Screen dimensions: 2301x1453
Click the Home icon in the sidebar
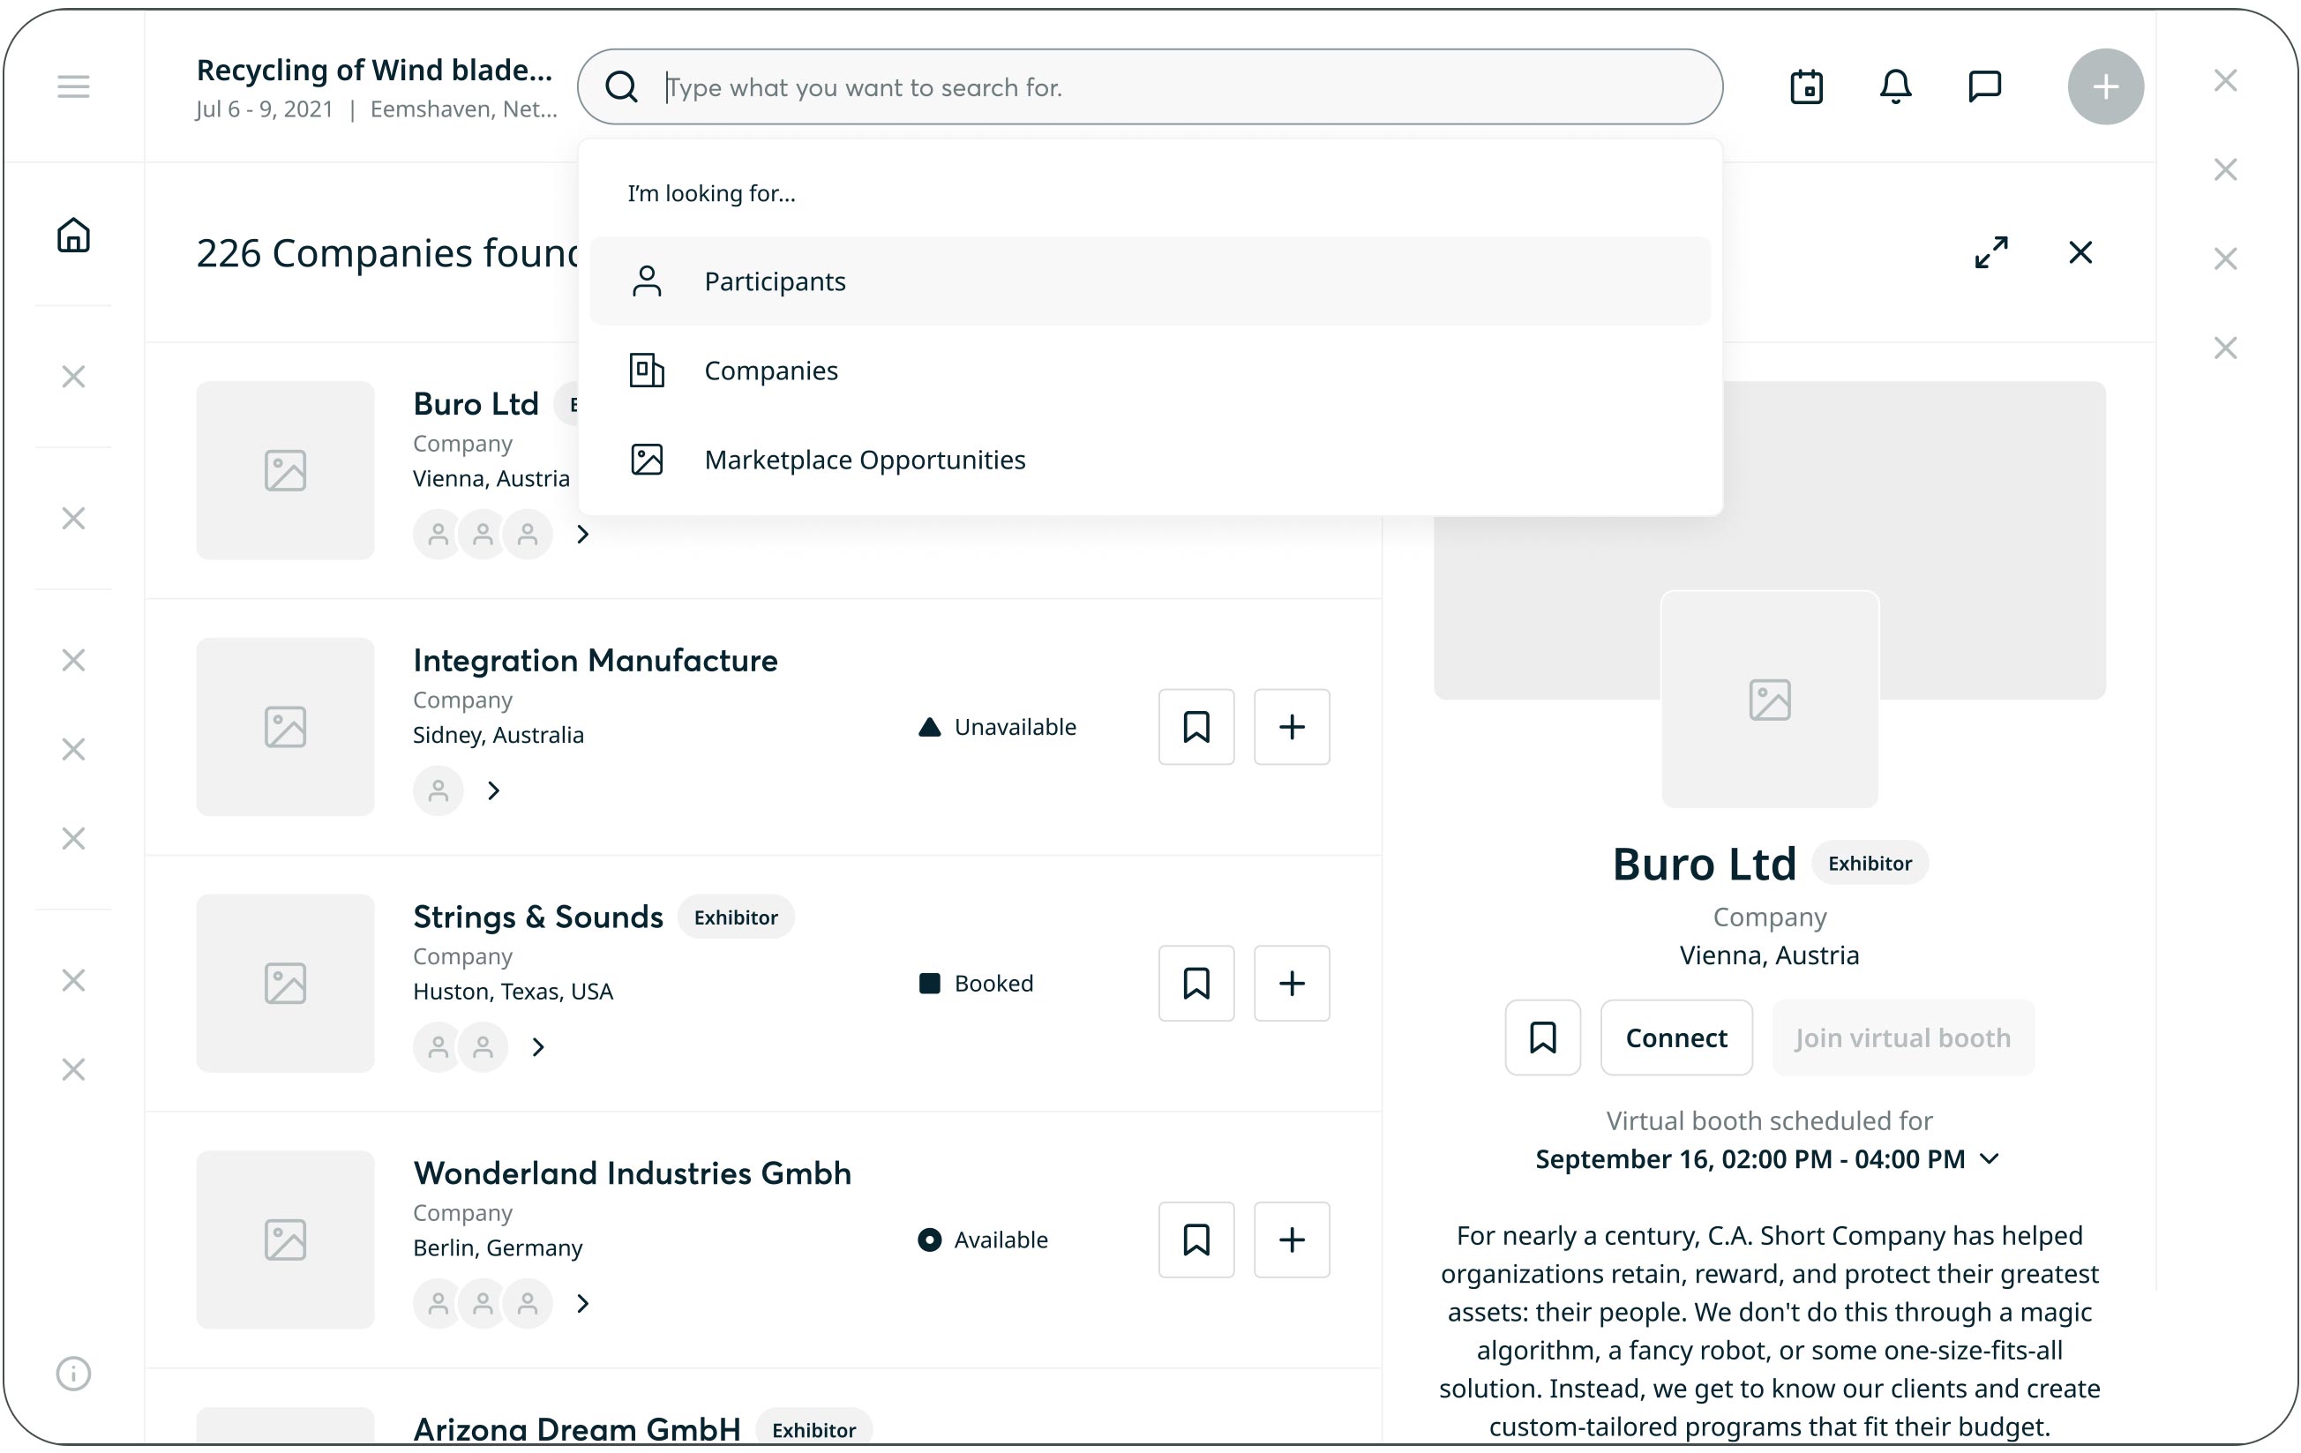(72, 235)
